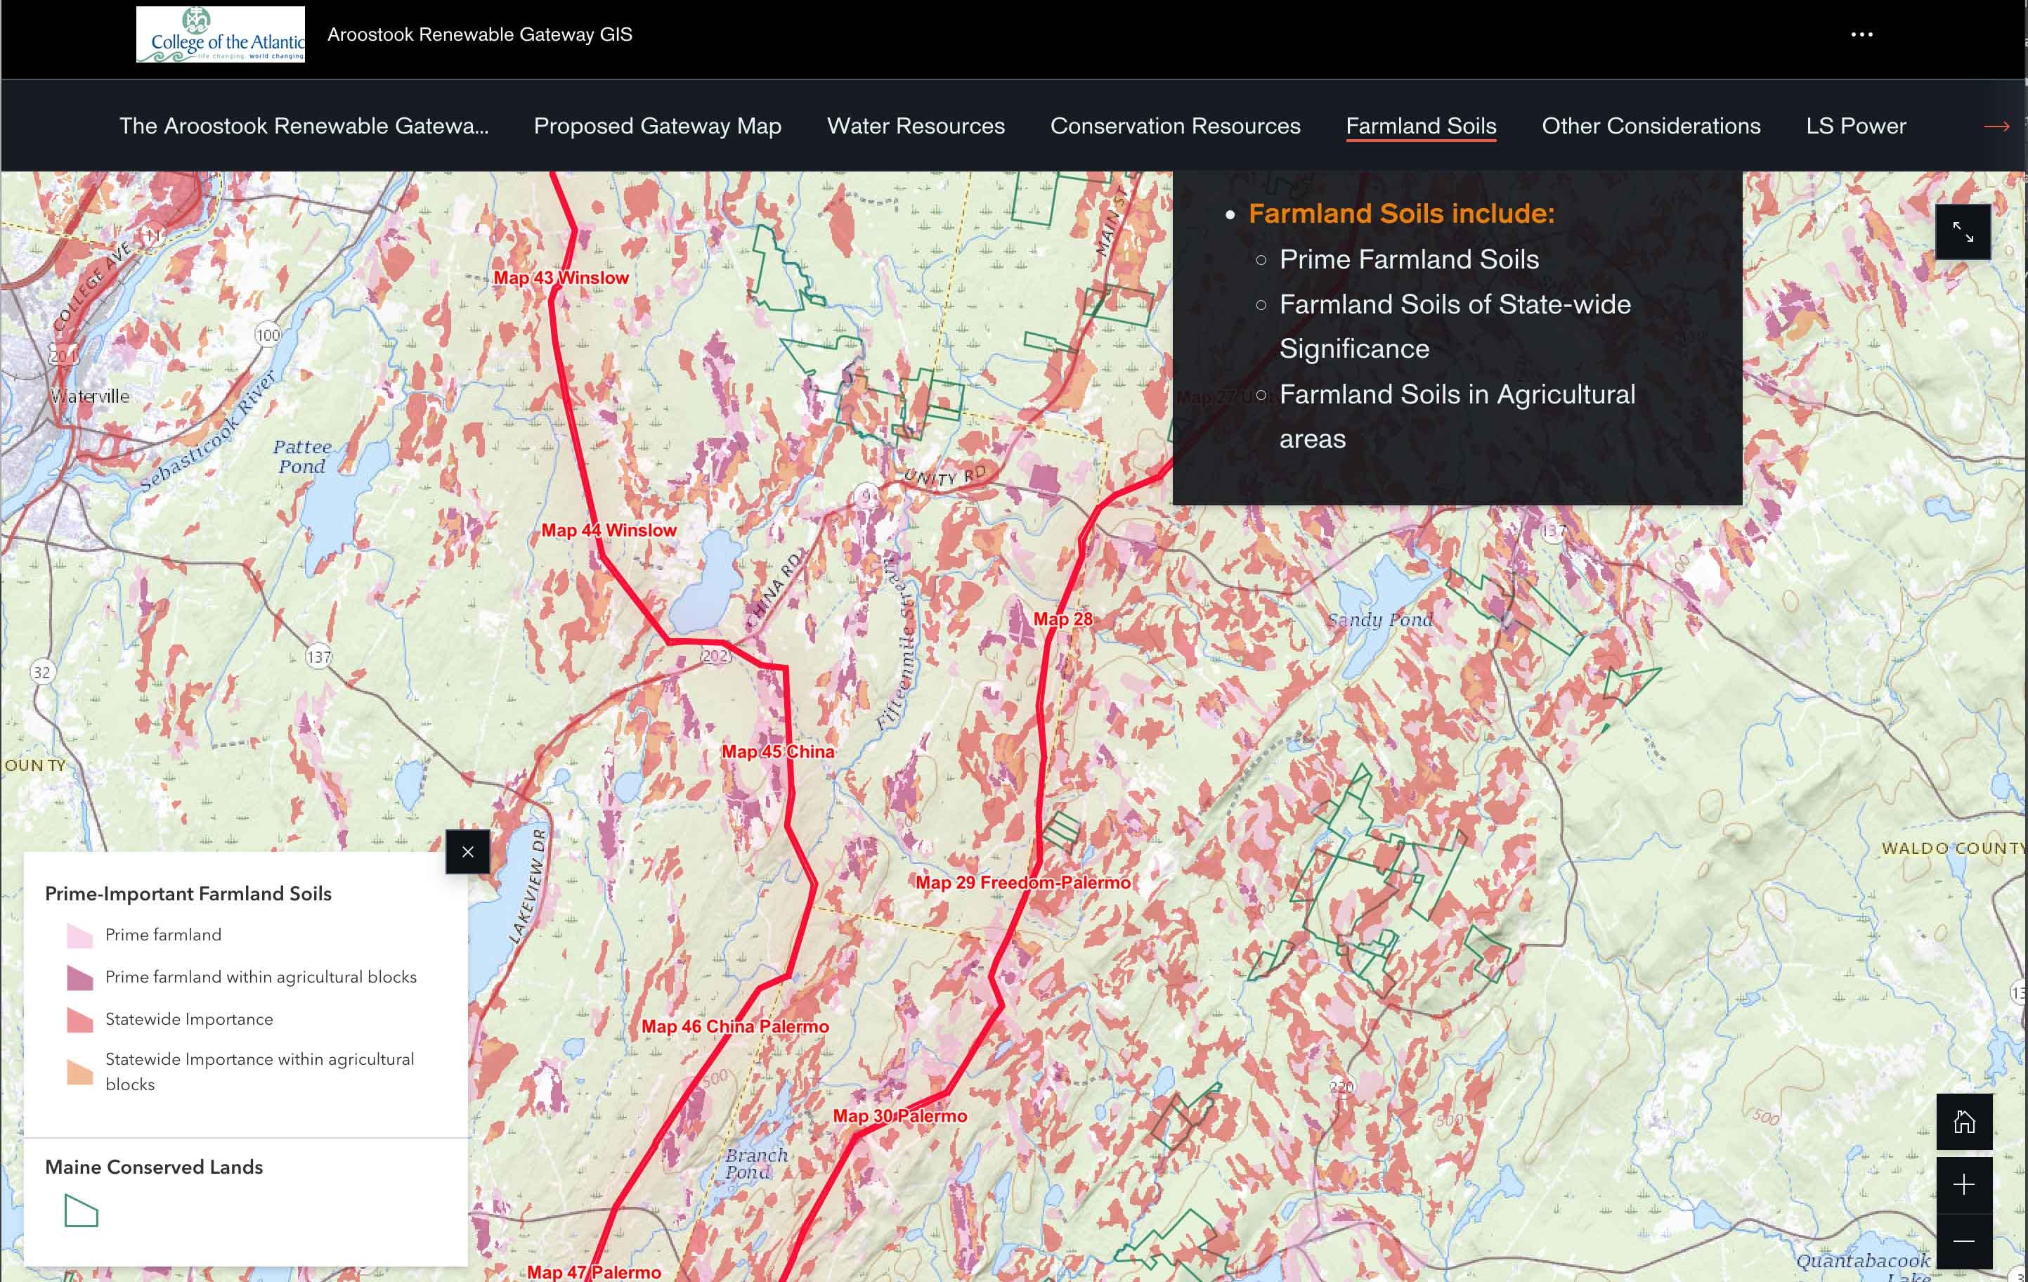
Task: Open the Conservation Resources tab
Action: [1175, 126]
